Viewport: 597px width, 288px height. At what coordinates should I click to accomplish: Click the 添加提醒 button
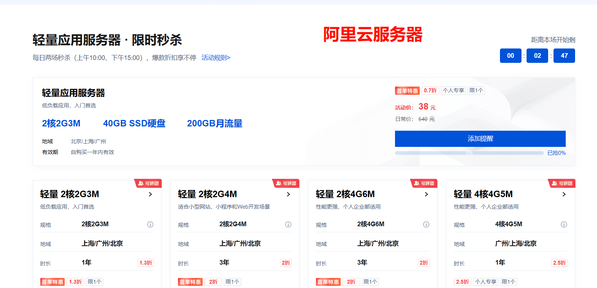480,139
